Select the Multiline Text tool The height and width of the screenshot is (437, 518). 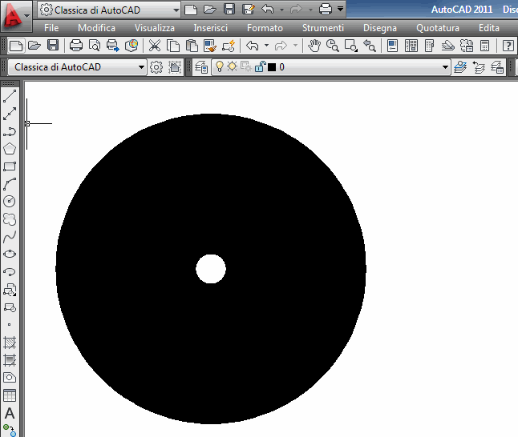coord(10,413)
